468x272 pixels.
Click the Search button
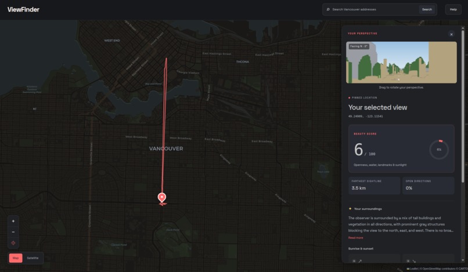tap(427, 9)
